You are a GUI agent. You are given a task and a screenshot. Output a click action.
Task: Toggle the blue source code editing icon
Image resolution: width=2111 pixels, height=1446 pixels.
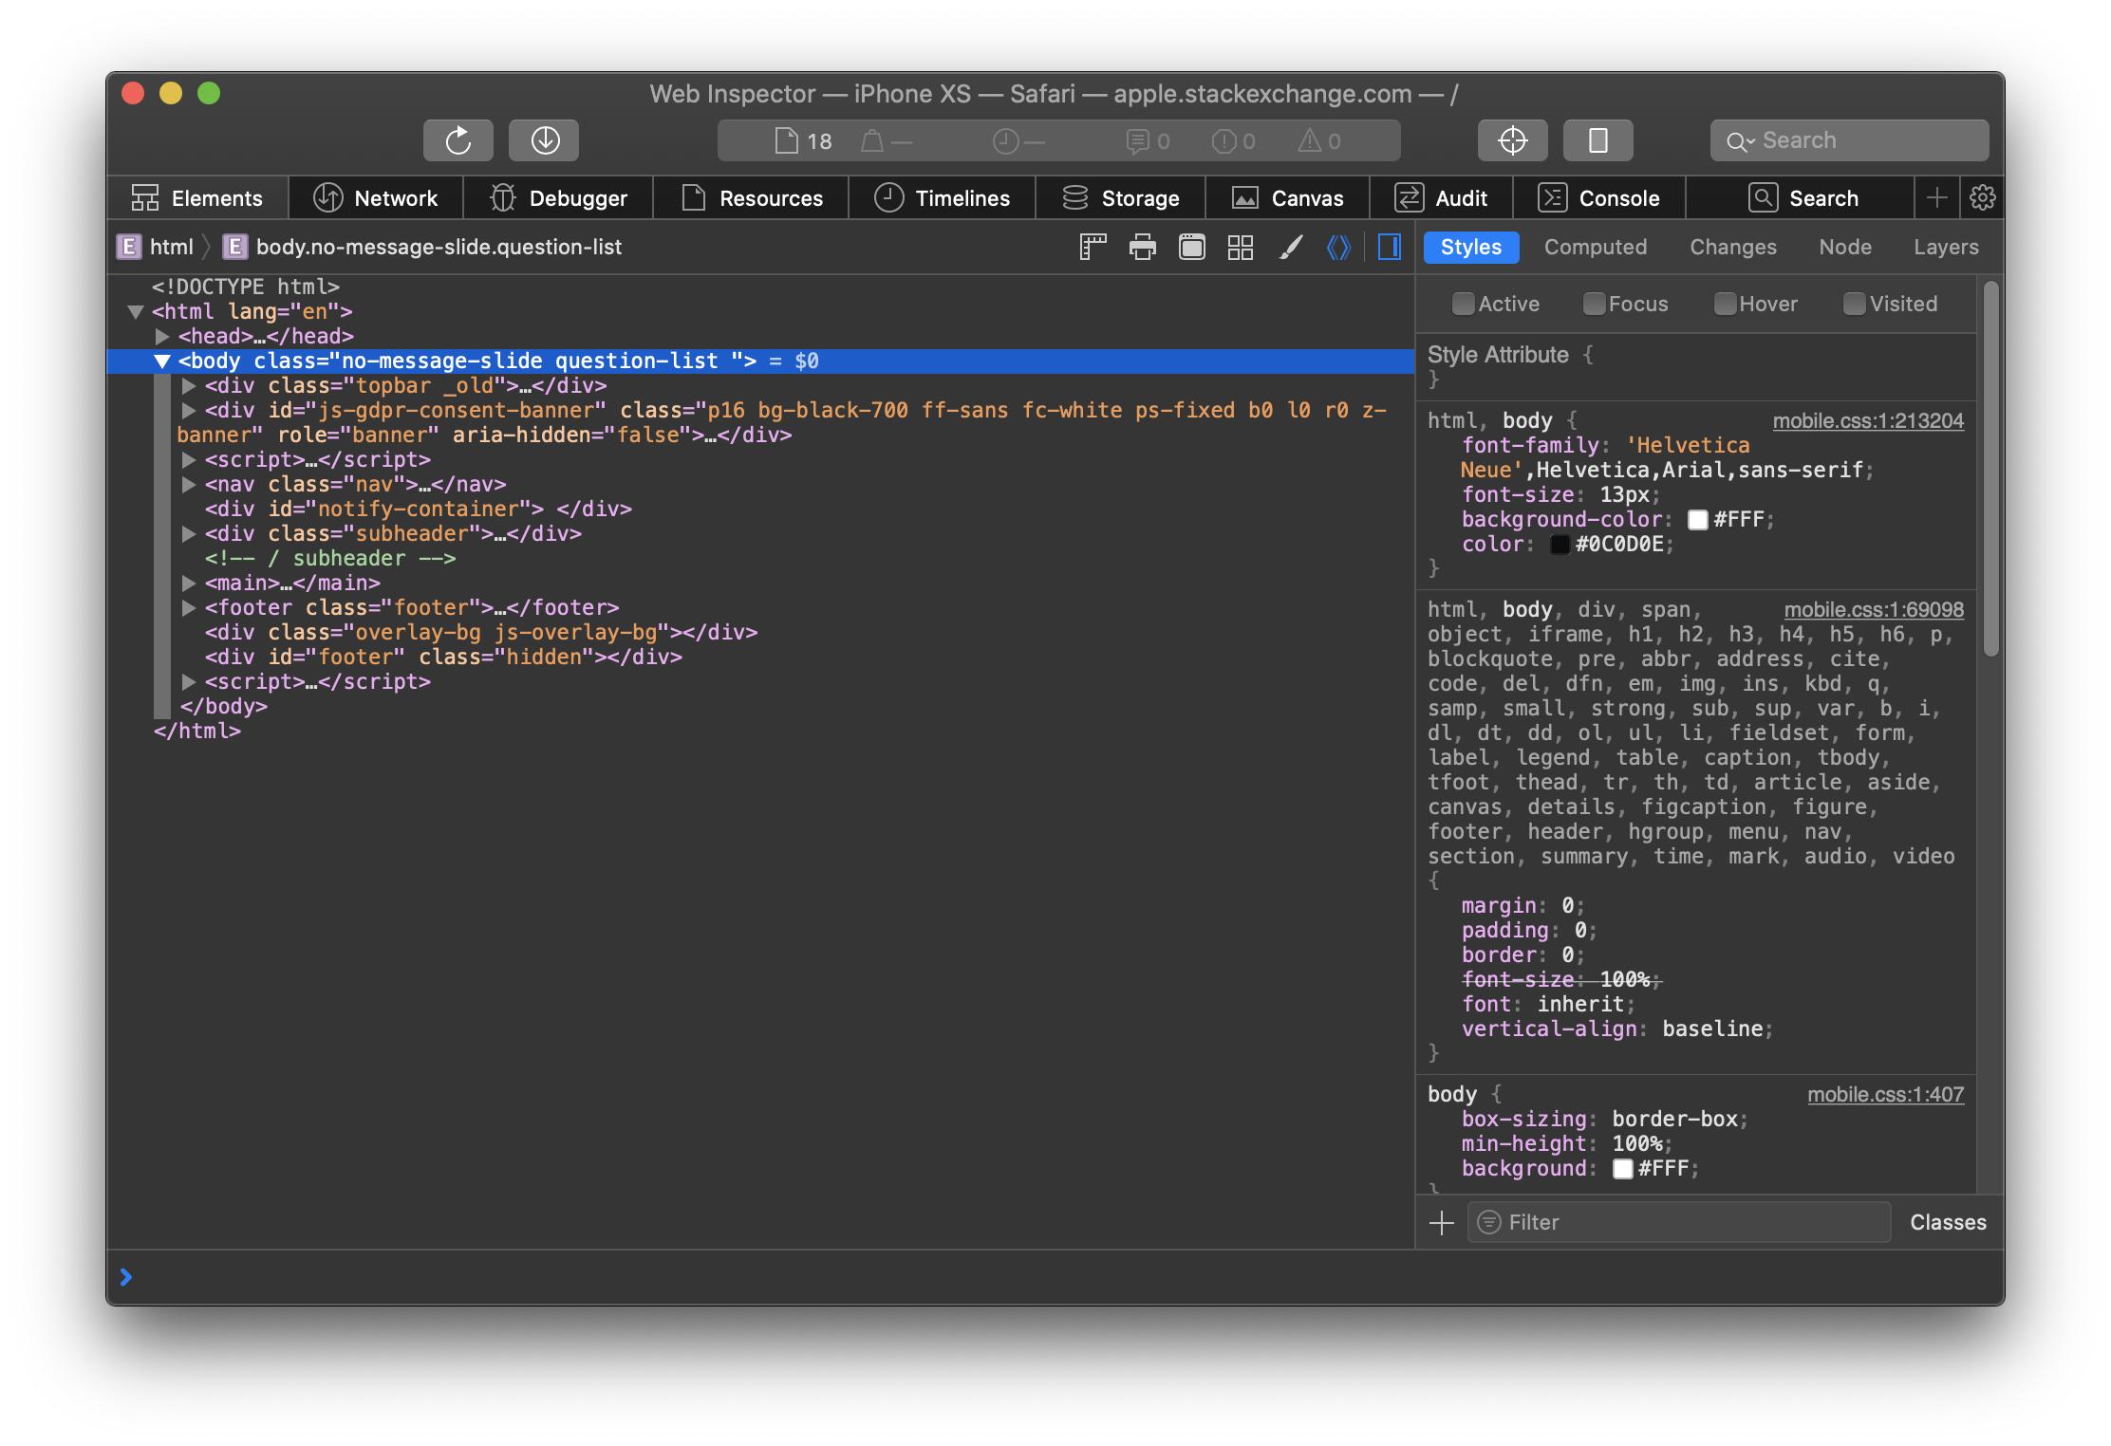(x=1338, y=247)
